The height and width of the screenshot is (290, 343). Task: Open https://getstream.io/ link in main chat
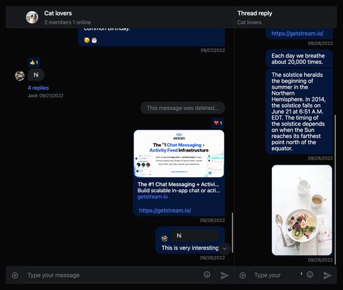(x=165, y=210)
